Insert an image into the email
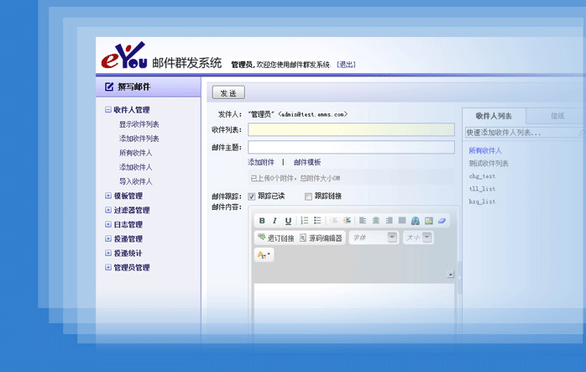The image size is (586, 372). pyautogui.click(x=429, y=221)
